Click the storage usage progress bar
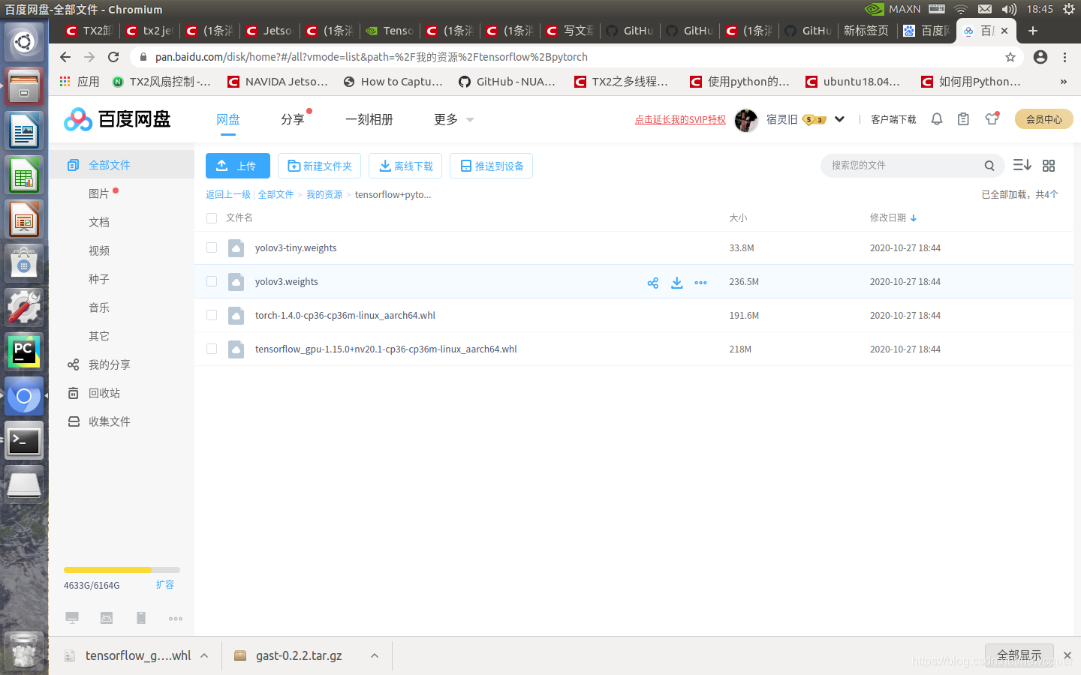The height and width of the screenshot is (675, 1081). point(122,570)
